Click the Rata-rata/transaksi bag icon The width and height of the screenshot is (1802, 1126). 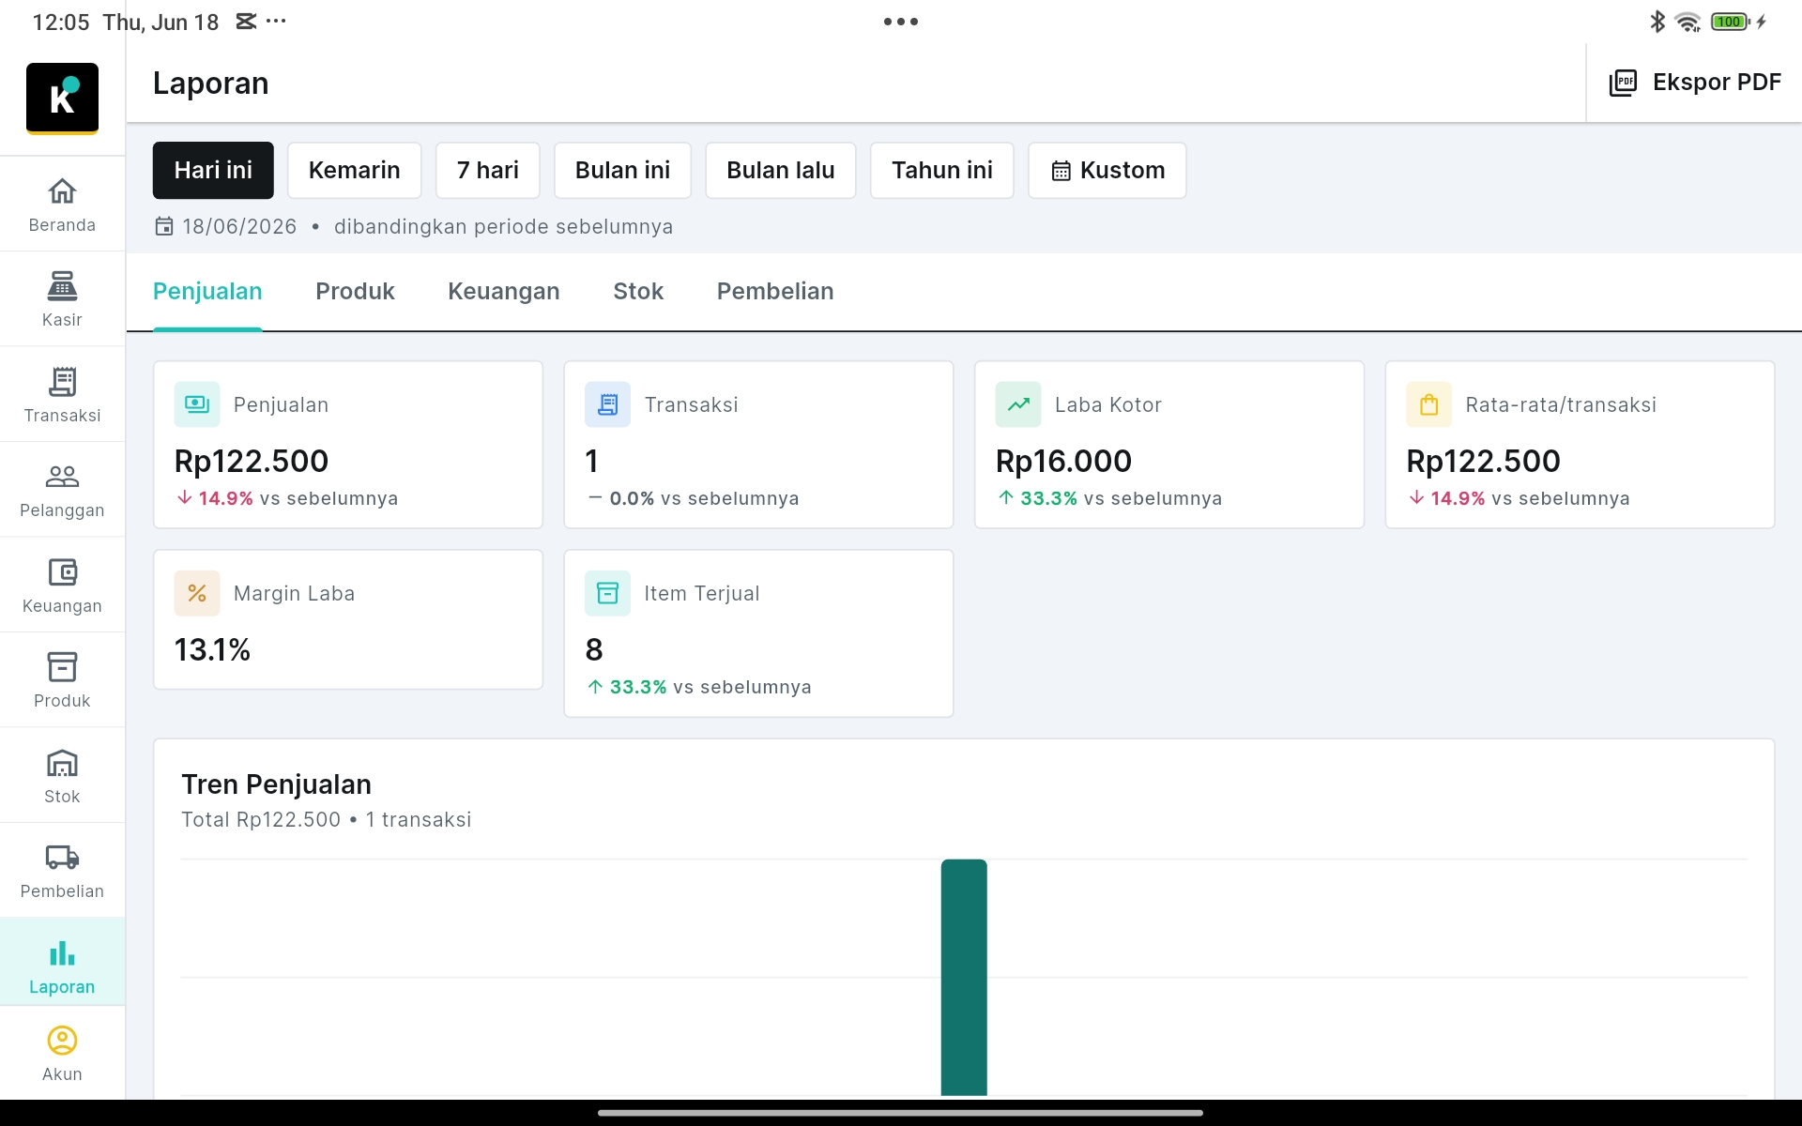coord(1429,404)
